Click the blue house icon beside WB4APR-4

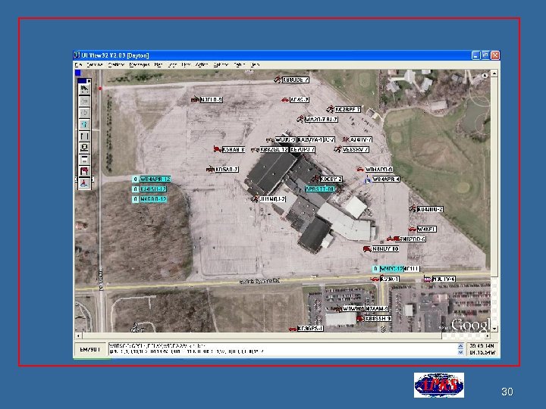click(x=367, y=180)
